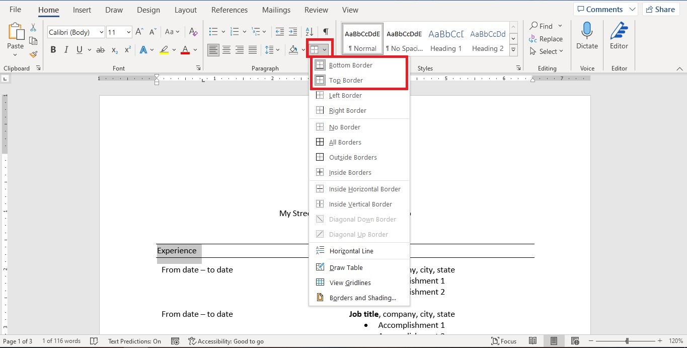
Task: Click the word count in status bar
Action: (x=61, y=341)
